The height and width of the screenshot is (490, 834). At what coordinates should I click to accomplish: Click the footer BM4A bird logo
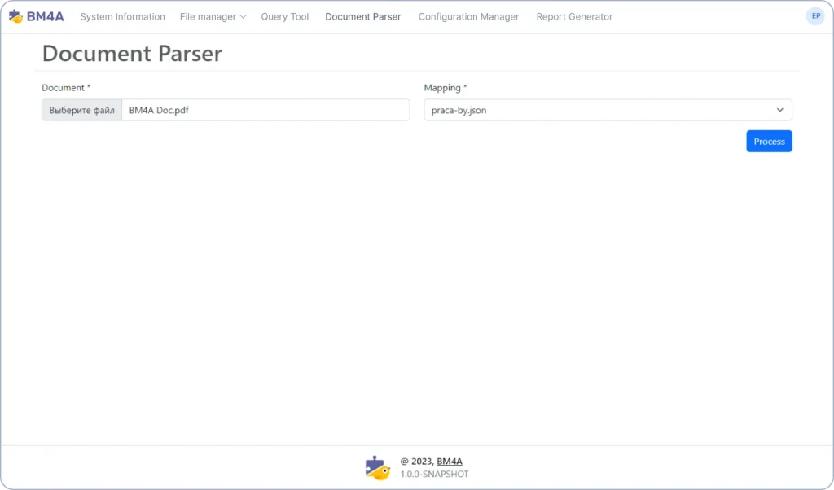pos(378,468)
